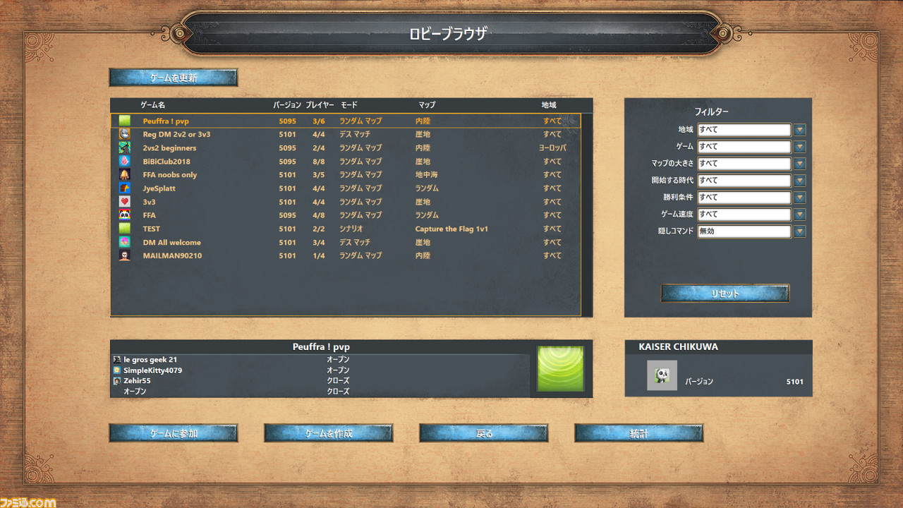Open the ゲーム filter dropdown arrow
The width and height of the screenshot is (903, 508).
tap(799, 147)
